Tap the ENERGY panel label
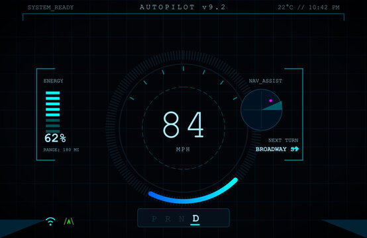The width and height of the screenshot is (367, 238). click(54, 81)
